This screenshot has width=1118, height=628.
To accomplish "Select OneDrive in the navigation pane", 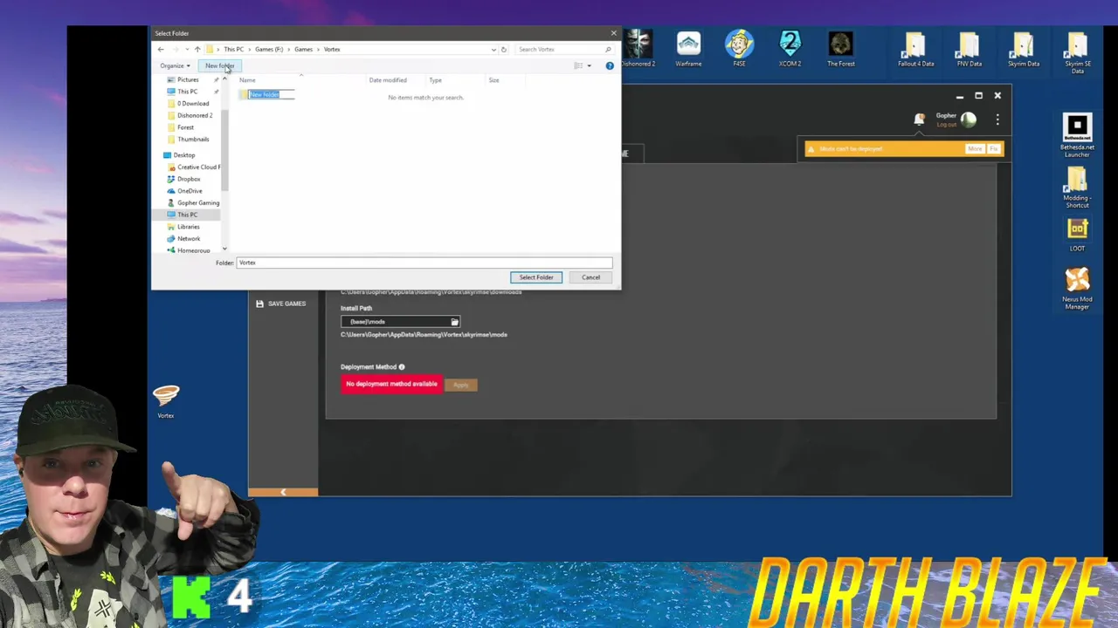I will pyautogui.click(x=190, y=191).
